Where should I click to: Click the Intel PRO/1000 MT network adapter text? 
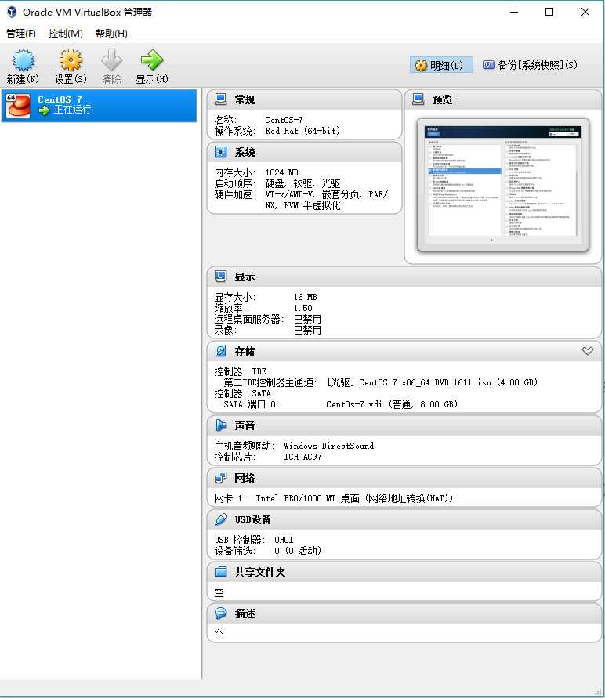pyautogui.click(x=354, y=498)
